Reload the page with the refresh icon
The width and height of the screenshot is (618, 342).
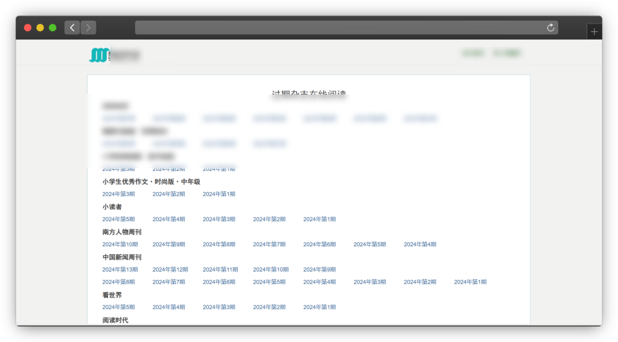550,28
